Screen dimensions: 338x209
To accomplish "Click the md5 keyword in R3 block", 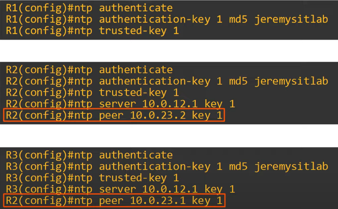I will point(238,166).
